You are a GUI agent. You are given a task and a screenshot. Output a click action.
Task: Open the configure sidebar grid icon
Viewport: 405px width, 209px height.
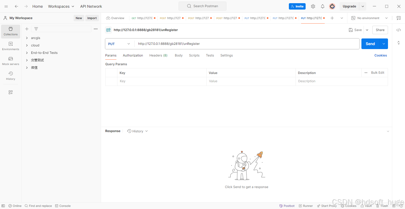pos(11,92)
